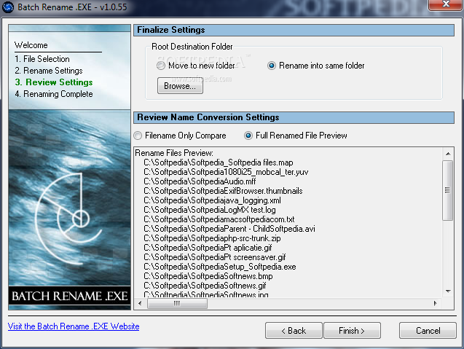Select the SoftpediaPt aplicatie.gif line

tap(208, 248)
